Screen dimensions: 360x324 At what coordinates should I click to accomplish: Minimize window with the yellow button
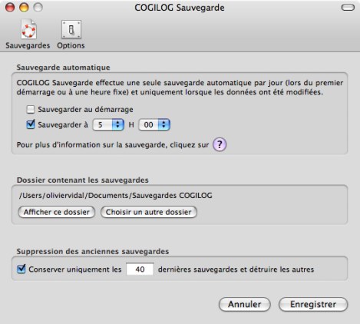click(24, 8)
